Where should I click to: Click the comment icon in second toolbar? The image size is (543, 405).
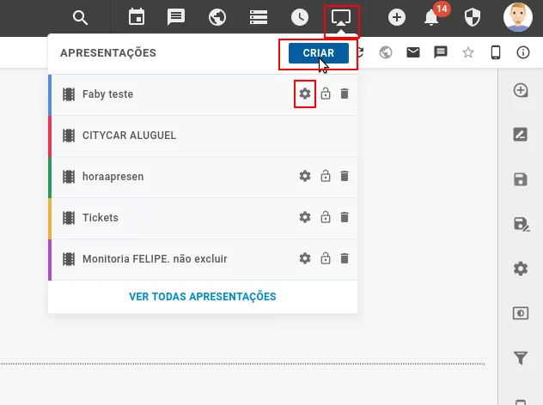point(441,52)
